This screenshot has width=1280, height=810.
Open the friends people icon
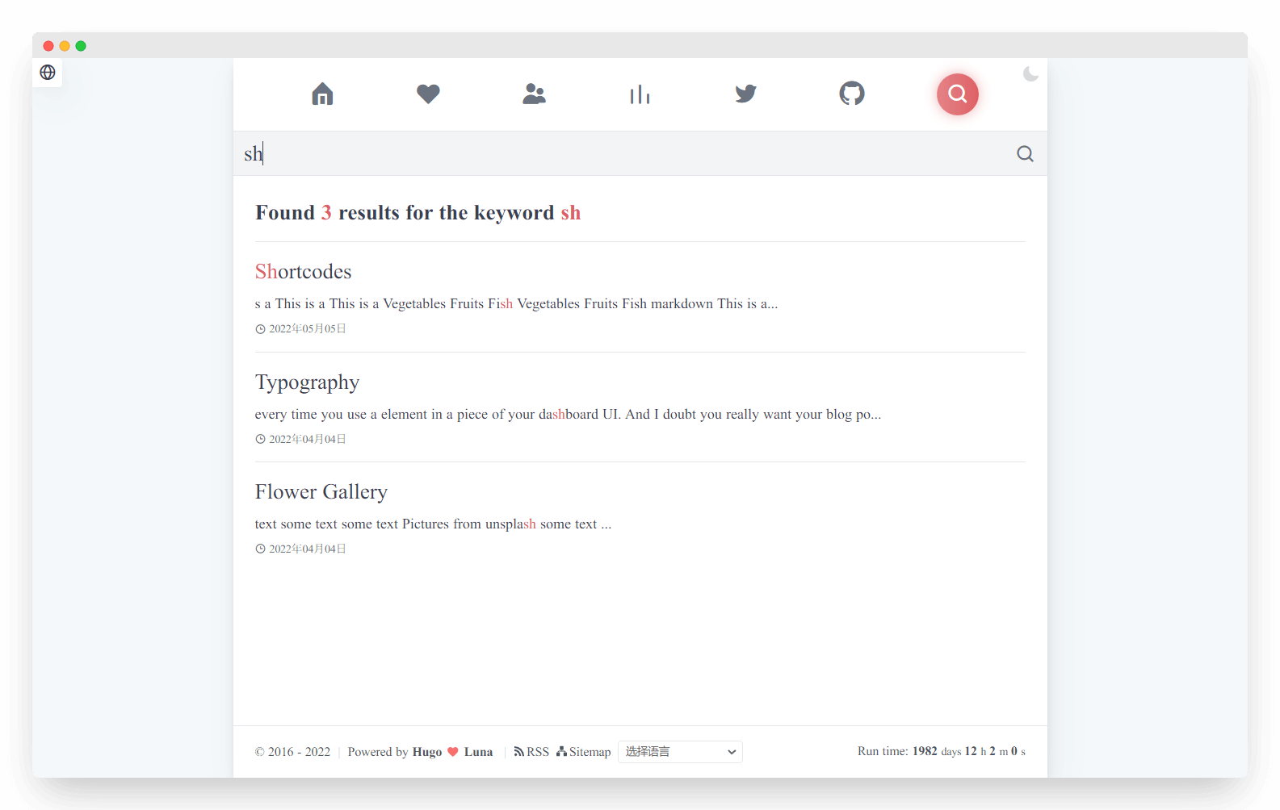click(534, 94)
